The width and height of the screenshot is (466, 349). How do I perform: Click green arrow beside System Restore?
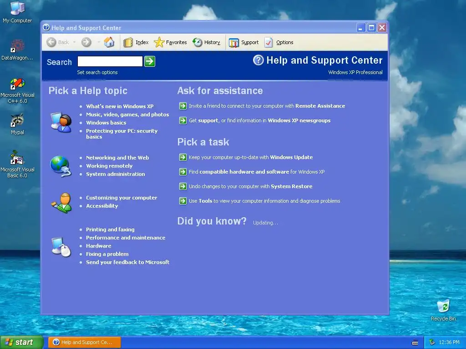tap(183, 186)
